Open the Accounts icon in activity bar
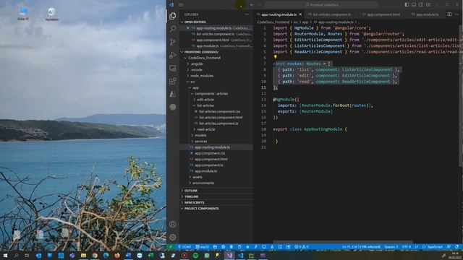Image resolution: width=463 pixels, height=260 pixels. click(173, 224)
